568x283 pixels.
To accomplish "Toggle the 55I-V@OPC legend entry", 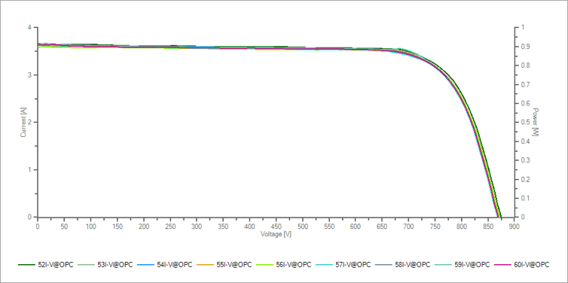I will [x=224, y=265].
